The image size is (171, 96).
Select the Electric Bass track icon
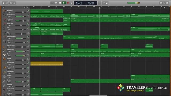coord(4,50)
